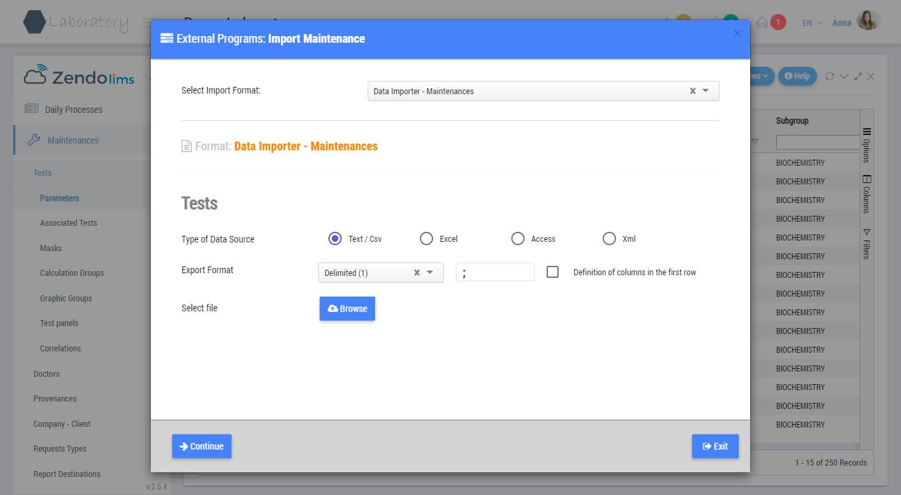Viewport: 901px width, 495px height.
Task: Click the delimiter character input field
Action: tap(495, 272)
